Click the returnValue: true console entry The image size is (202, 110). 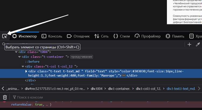point(31,104)
